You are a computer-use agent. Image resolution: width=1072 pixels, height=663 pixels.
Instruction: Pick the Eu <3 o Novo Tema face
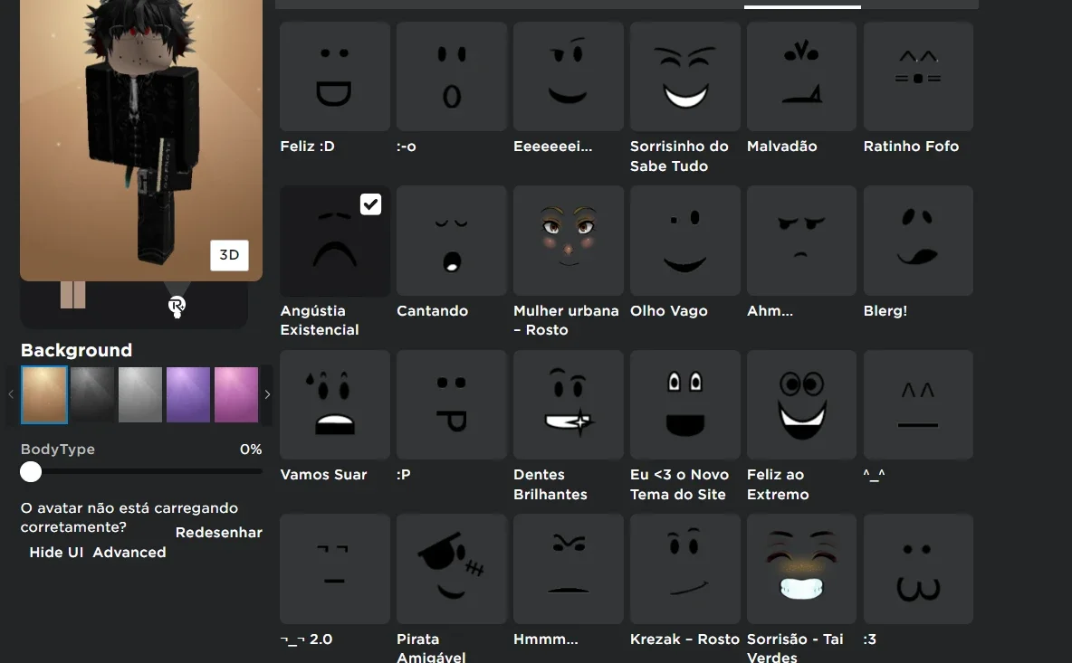[685, 405]
